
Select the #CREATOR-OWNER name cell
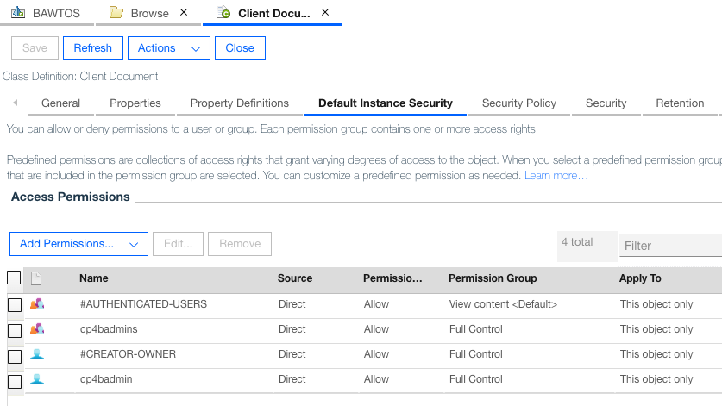tap(128, 354)
